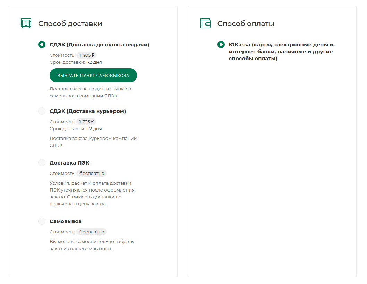Select СДЭК courier delivery radio button
The image size is (367, 284).
coord(42,111)
